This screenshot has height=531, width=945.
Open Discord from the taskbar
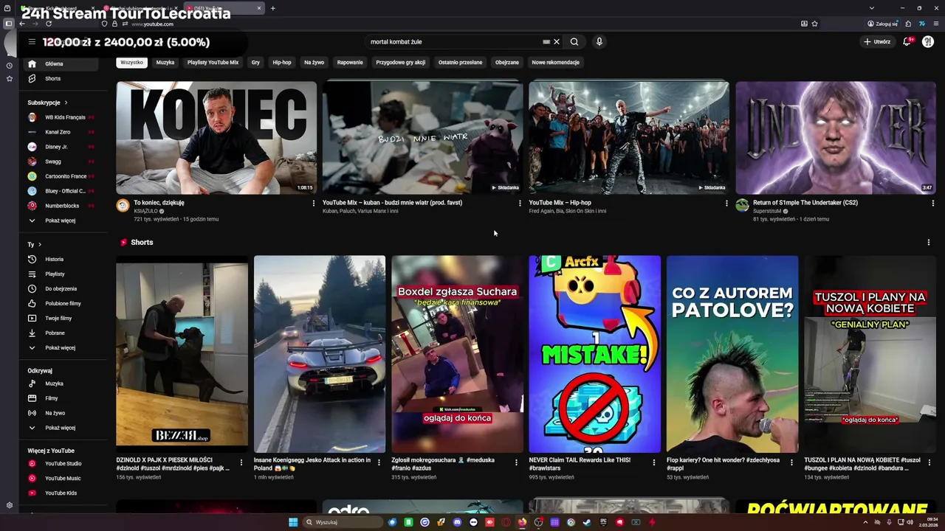coord(458,522)
